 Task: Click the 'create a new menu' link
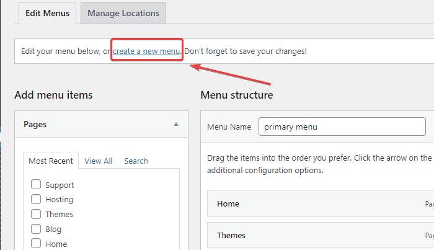pyautogui.click(x=146, y=51)
